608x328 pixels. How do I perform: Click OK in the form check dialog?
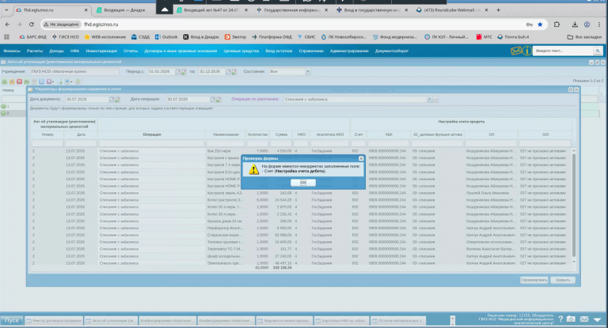[303, 183]
